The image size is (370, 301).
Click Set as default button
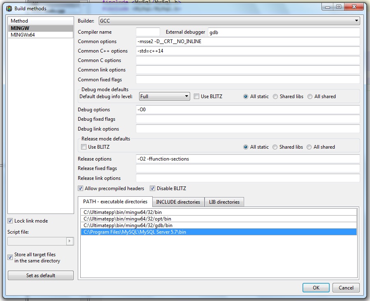tap(41, 276)
